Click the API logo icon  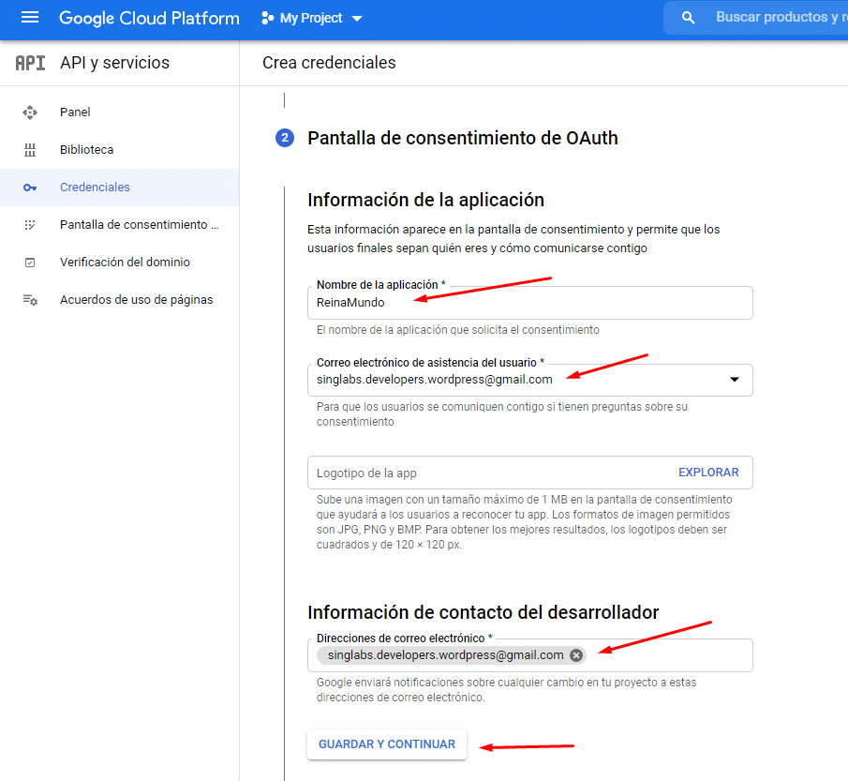point(30,63)
